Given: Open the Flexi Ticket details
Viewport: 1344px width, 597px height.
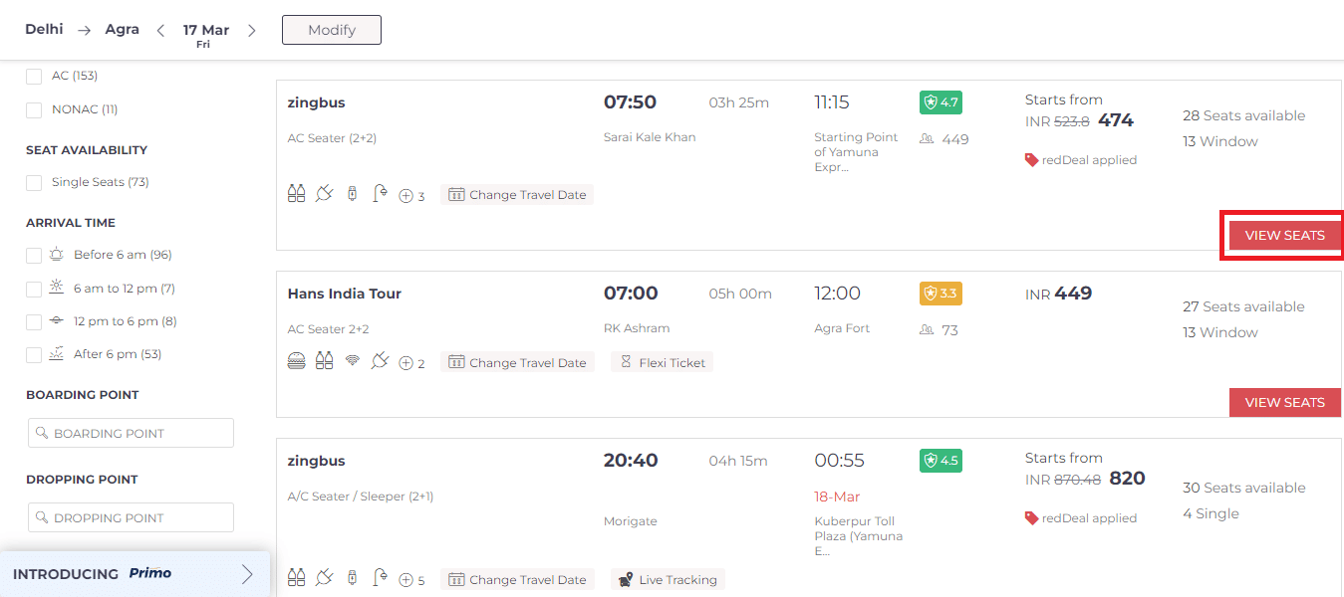Looking at the screenshot, I should (661, 361).
